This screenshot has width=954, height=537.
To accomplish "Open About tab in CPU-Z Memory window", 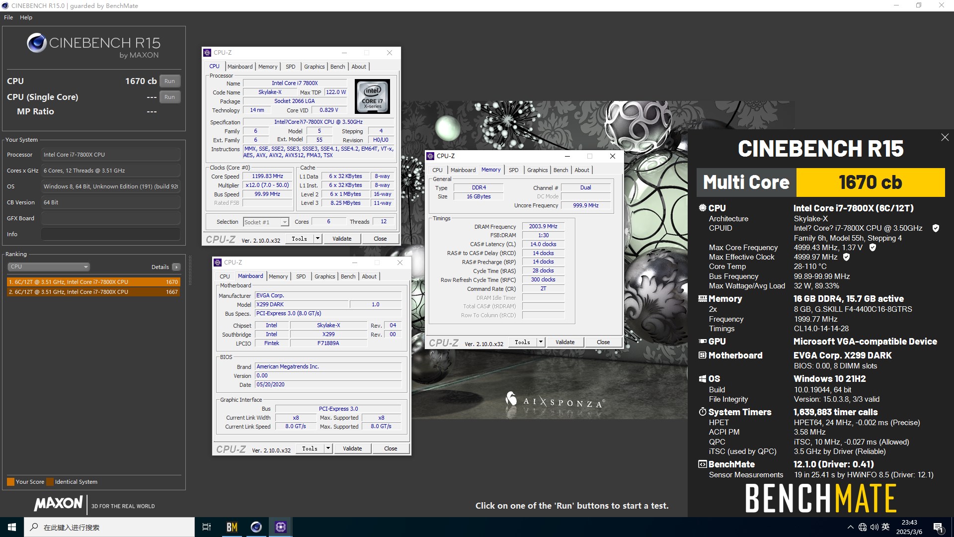I will coord(582,170).
